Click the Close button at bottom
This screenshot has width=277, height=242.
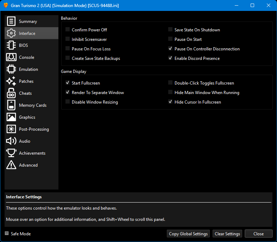tap(258, 234)
